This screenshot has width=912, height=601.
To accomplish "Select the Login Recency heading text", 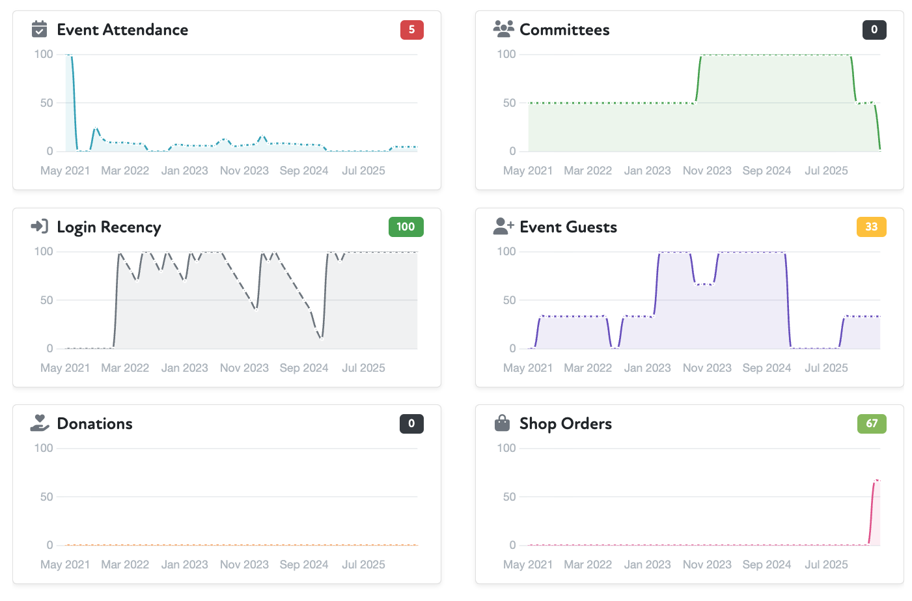I will click(x=109, y=227).
